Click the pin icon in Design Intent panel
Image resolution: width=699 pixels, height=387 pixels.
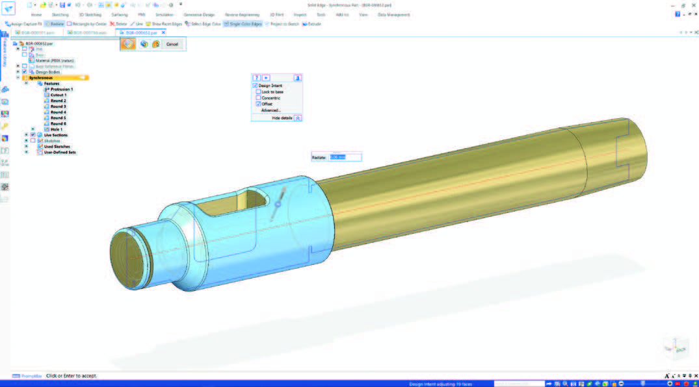coord(297,78)
